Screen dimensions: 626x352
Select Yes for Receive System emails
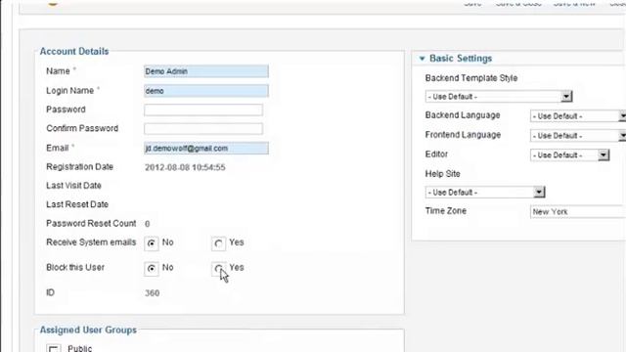[218, 243]
